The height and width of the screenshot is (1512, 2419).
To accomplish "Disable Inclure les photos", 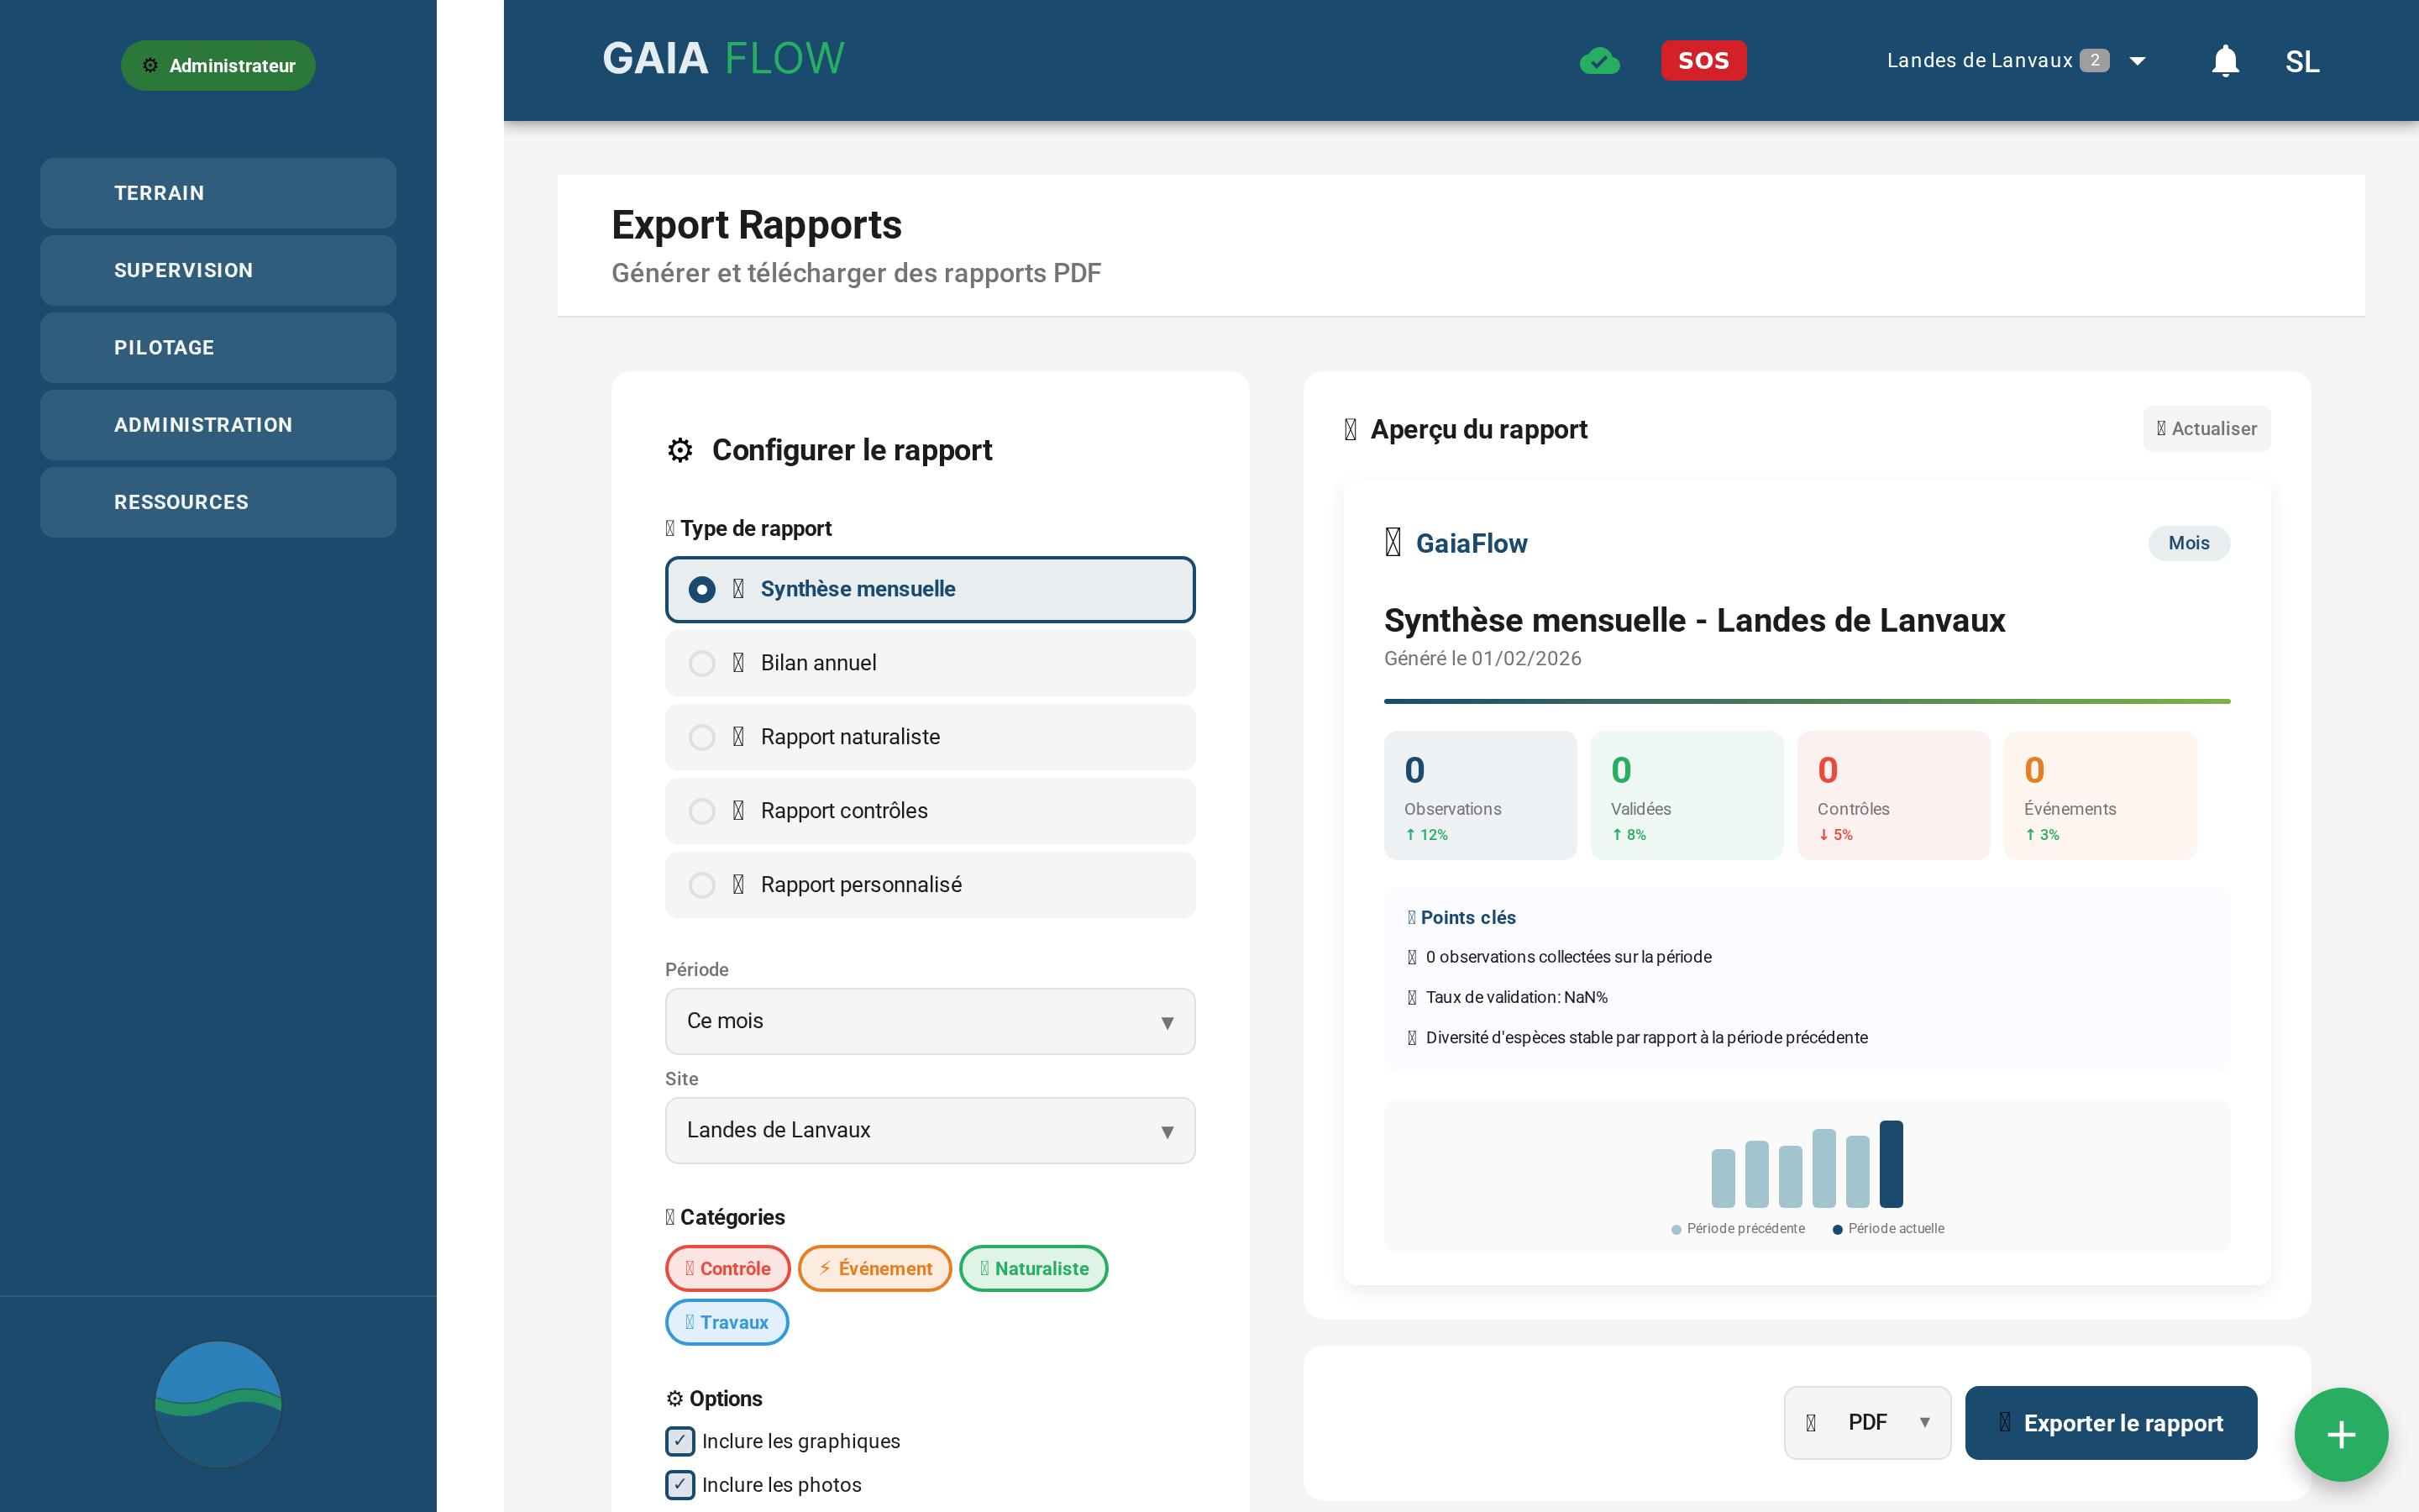I will [x=680, y=1485].
